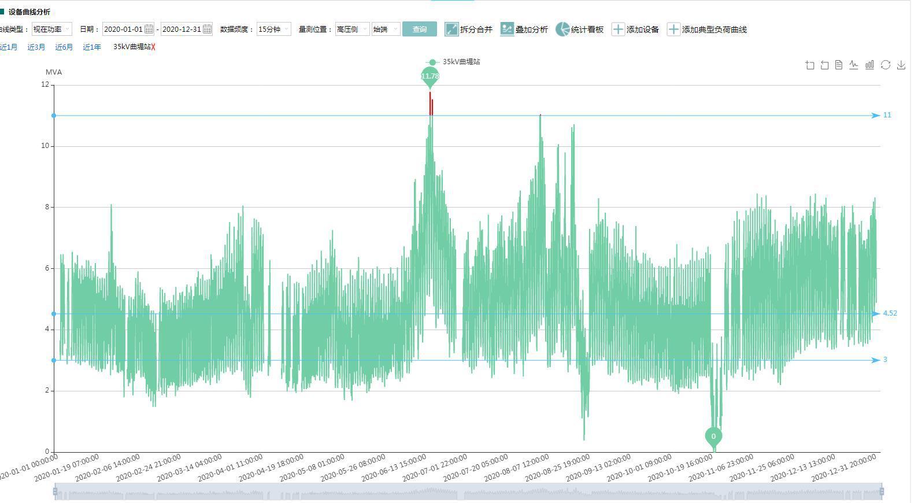Image resolution: width=918 pixels, height=503 pixels.
Task: Remove the 35kV曲堤站 device tag
Action: pos(153,47)
